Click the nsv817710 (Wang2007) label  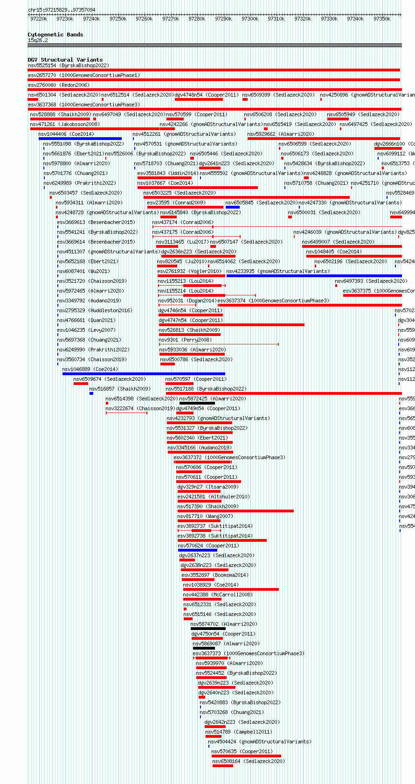(x=205, y=516)
